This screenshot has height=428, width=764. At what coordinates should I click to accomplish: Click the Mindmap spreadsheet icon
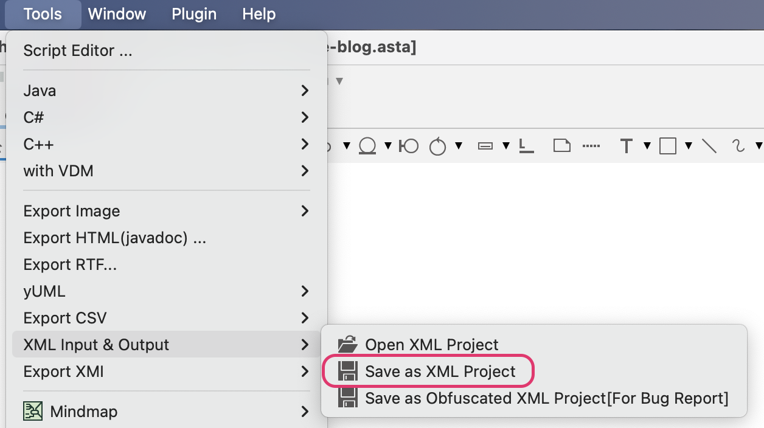coord(33,412)
